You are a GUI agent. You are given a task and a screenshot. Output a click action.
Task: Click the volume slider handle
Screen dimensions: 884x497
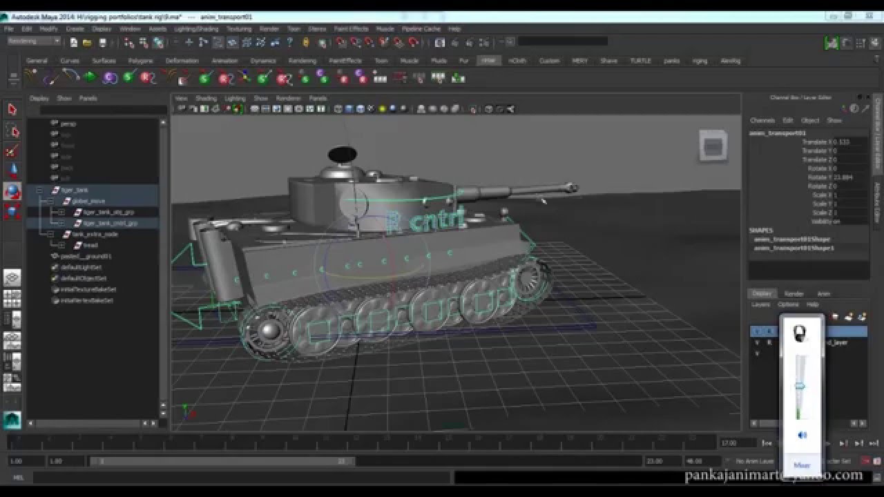pyautogui.click(x=800, y=387)
